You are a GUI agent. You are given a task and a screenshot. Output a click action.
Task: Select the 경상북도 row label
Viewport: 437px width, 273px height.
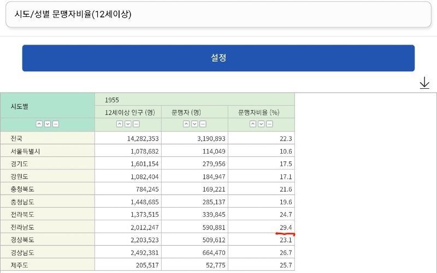click(x=22, y=240)
